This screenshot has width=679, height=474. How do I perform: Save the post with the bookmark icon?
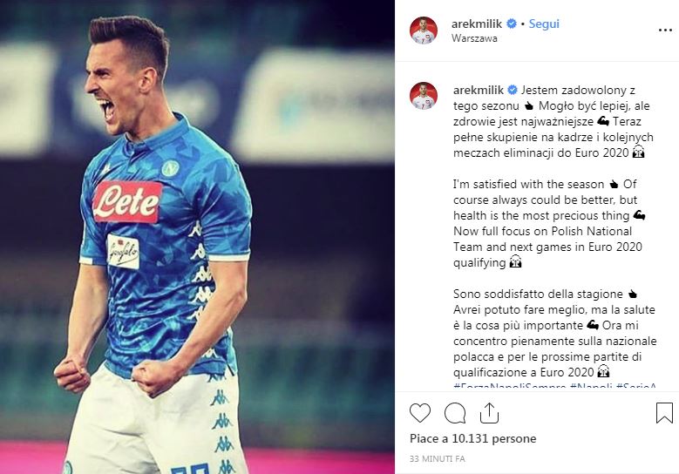coord(664,413)
